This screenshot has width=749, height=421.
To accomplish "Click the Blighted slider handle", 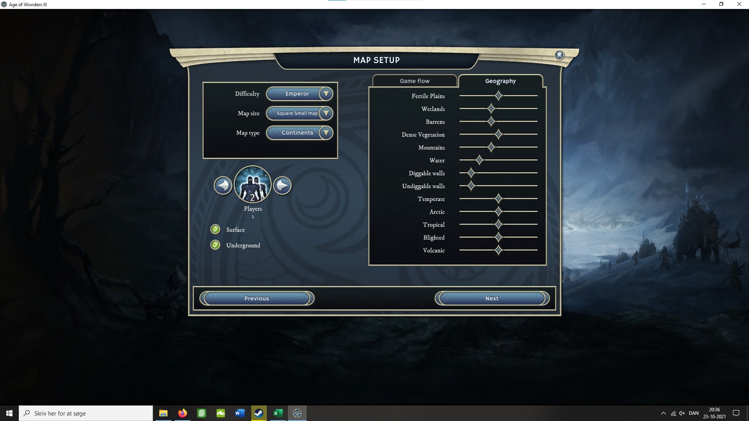I will point(499,237).
